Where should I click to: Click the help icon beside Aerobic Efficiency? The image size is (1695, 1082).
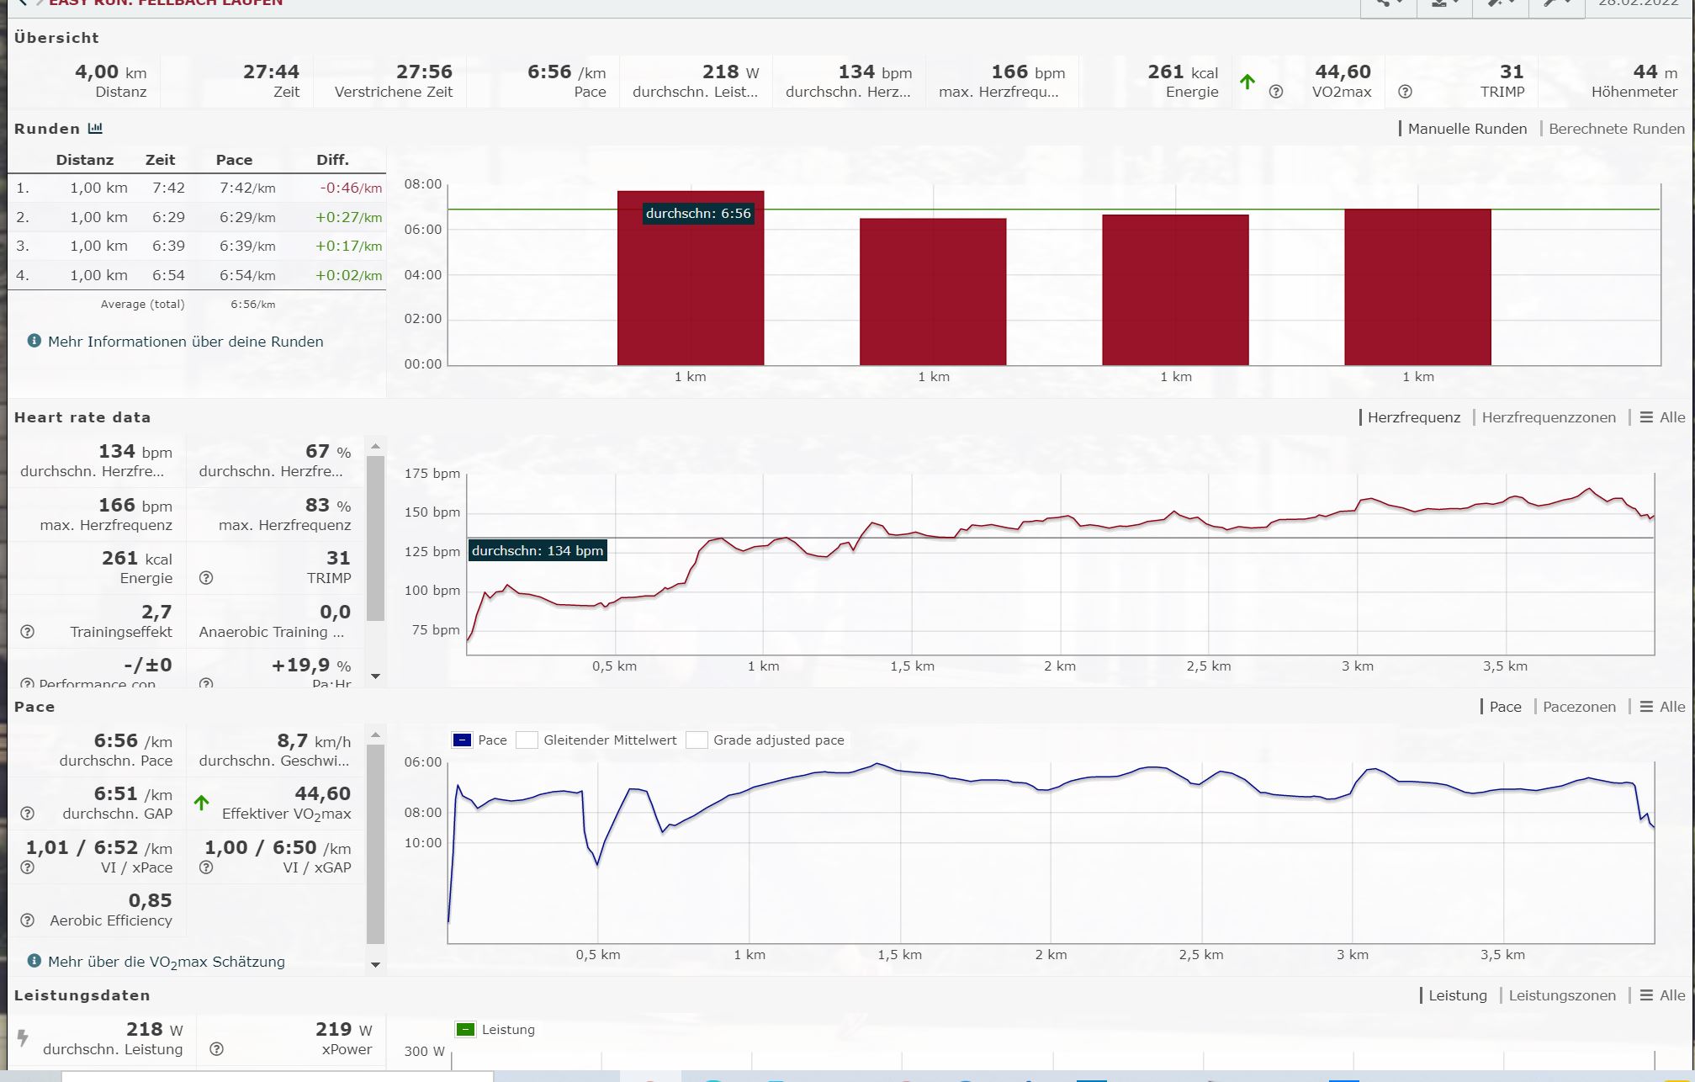click(28, 920)
